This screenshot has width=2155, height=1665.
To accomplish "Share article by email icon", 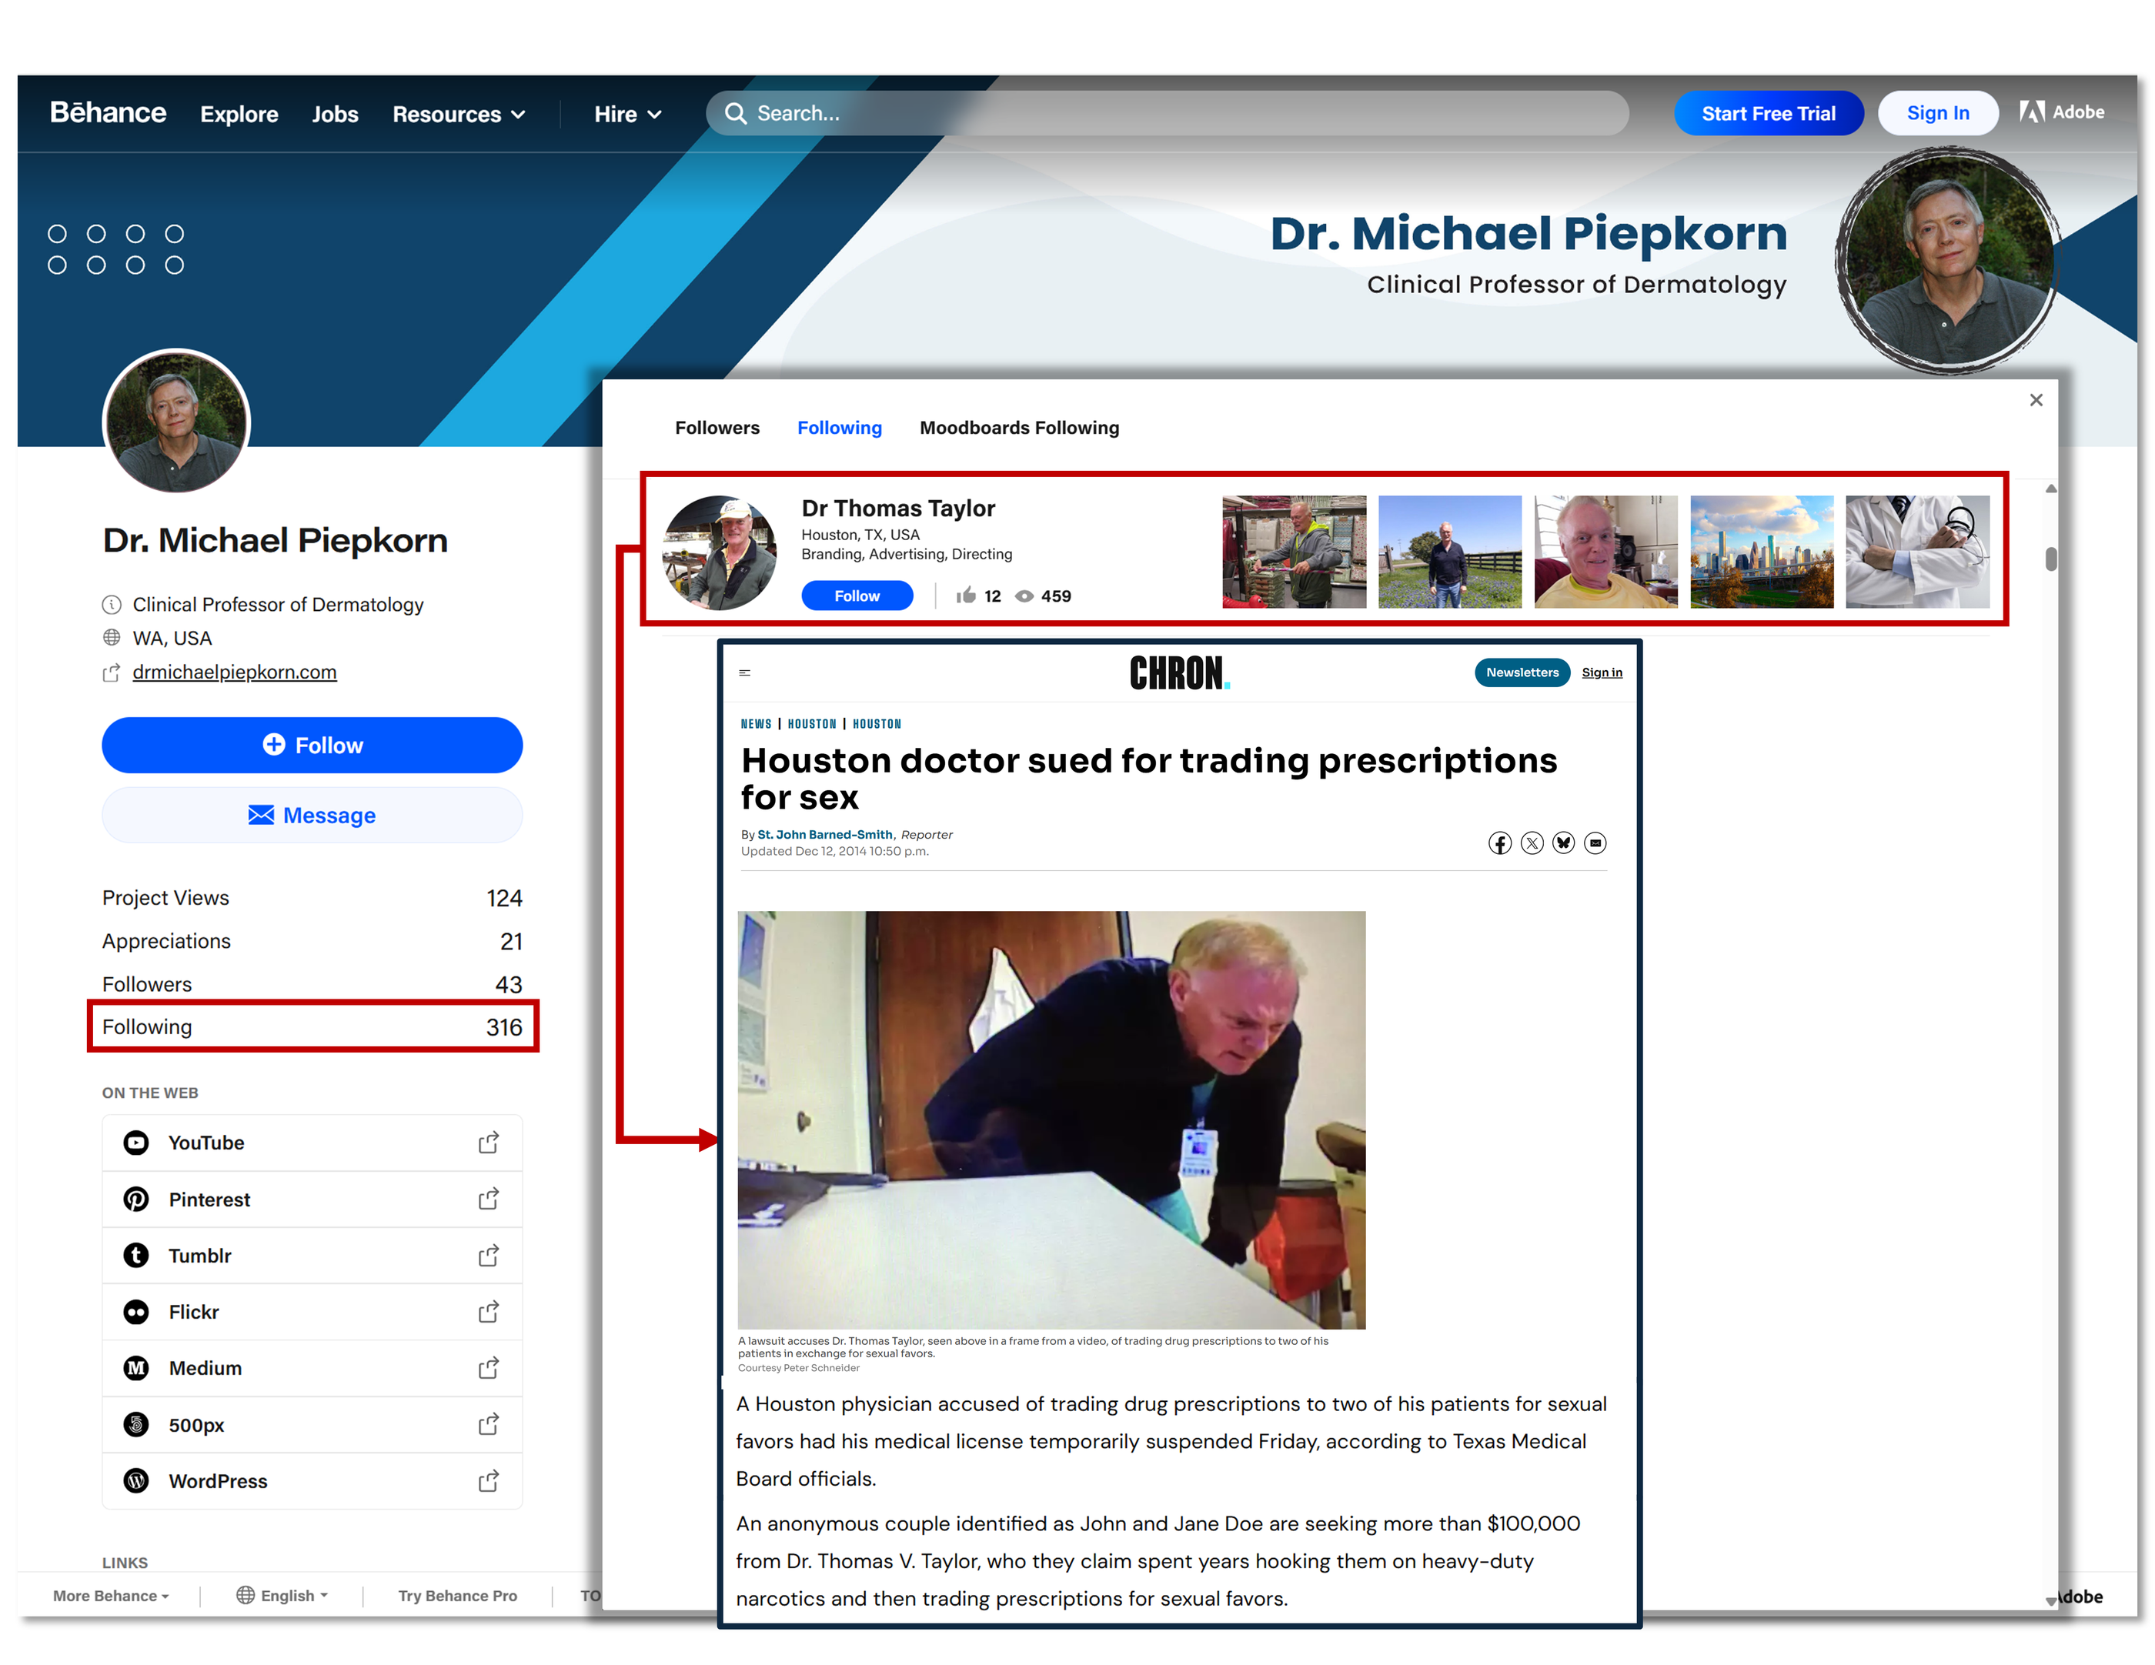I will coord(1595,843).
